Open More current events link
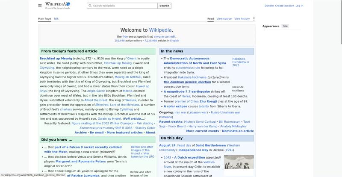Viewport: 342px width, 177px height. point(202,131)
